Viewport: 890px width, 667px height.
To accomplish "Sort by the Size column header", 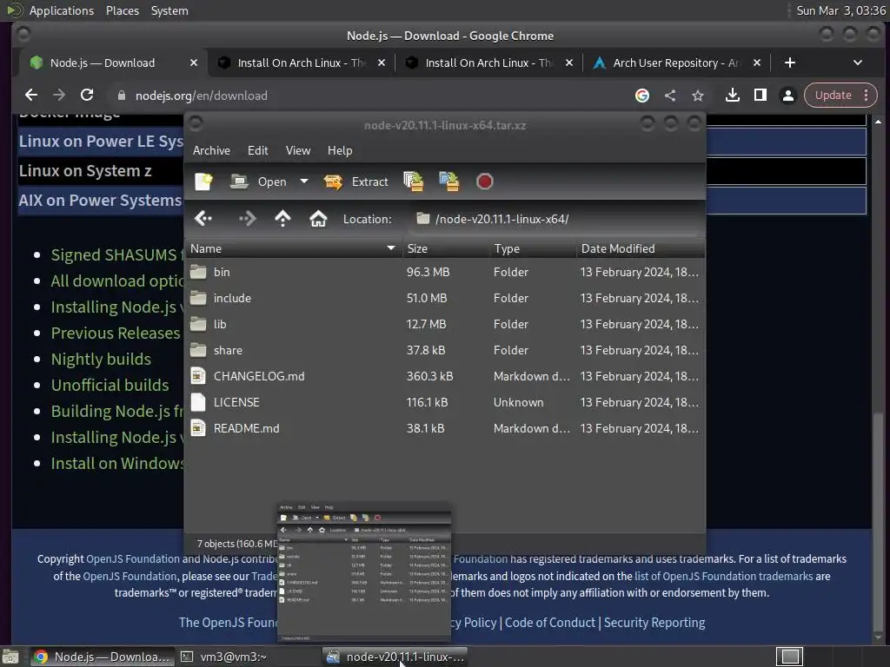I will click(446, 248).
